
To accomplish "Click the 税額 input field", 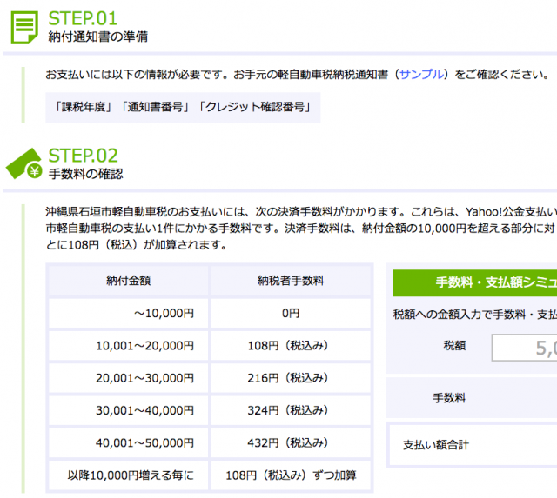I will [x=524, y=348].
